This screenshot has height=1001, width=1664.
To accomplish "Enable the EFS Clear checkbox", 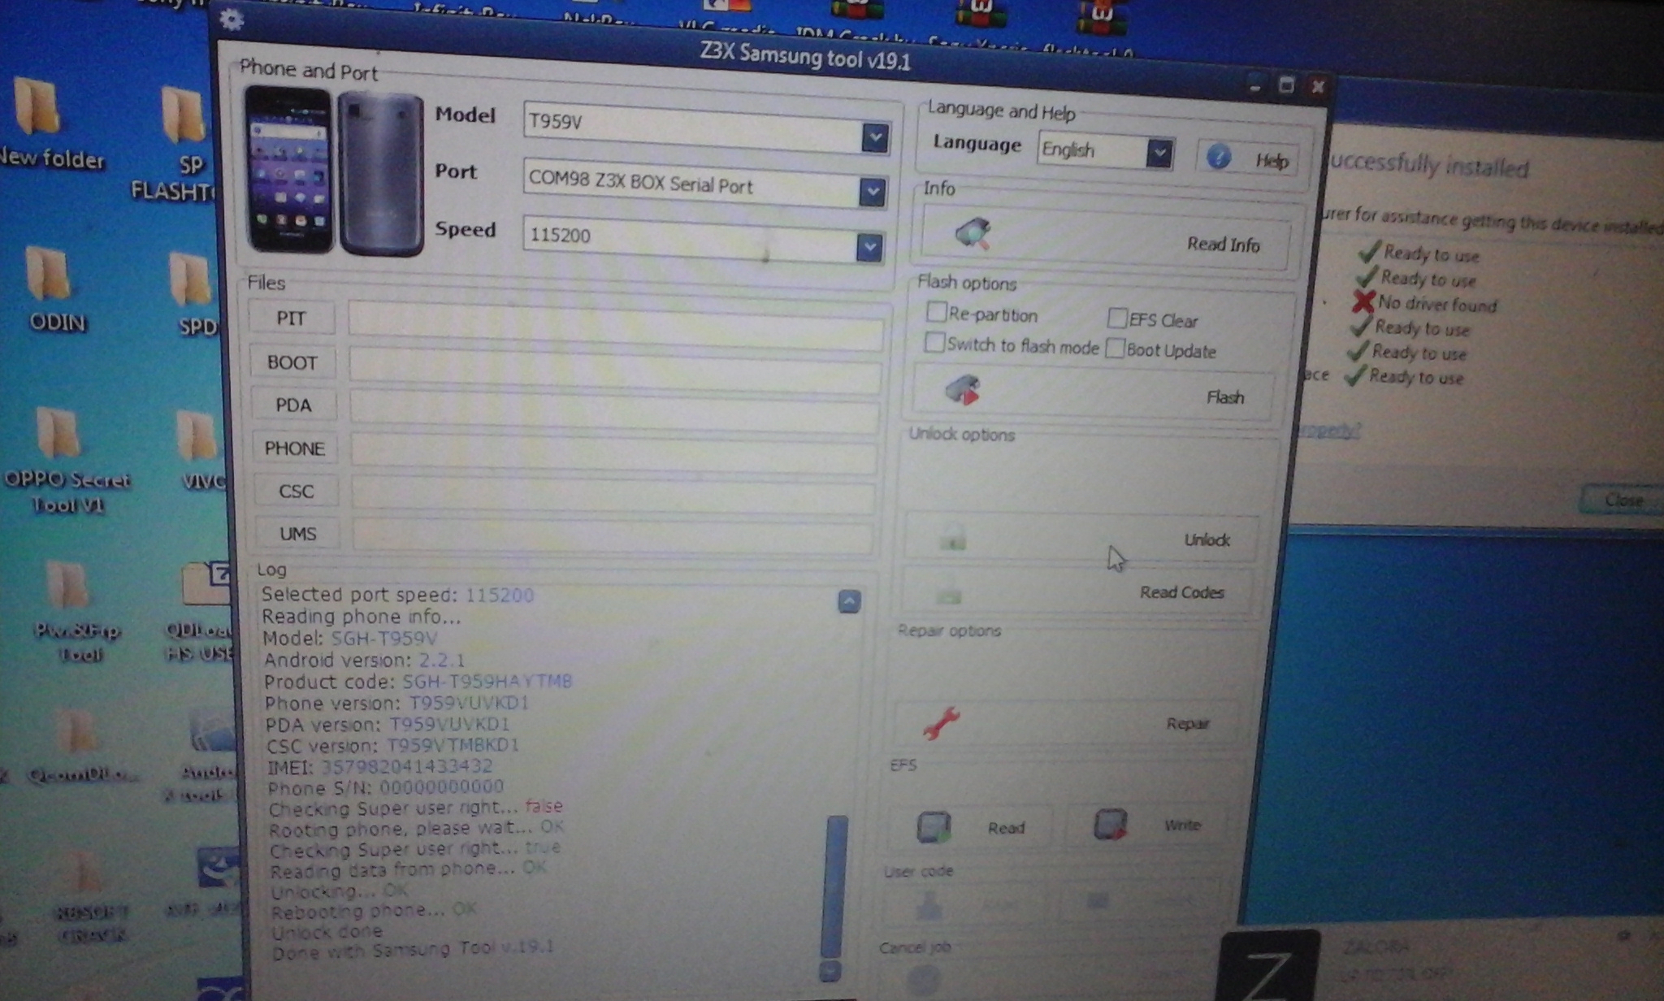I will tap(1117, 318).
